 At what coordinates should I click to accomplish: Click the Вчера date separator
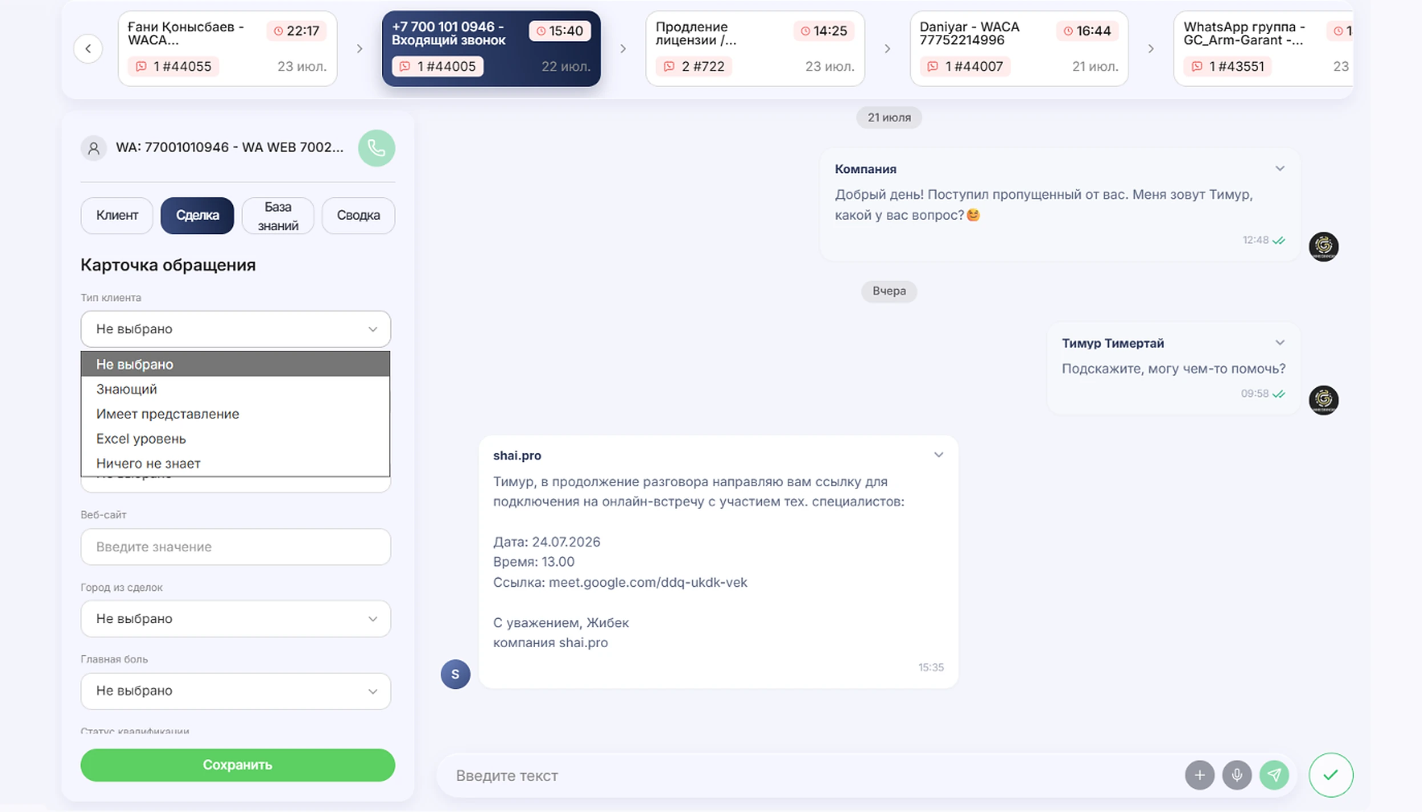point(889,291)
